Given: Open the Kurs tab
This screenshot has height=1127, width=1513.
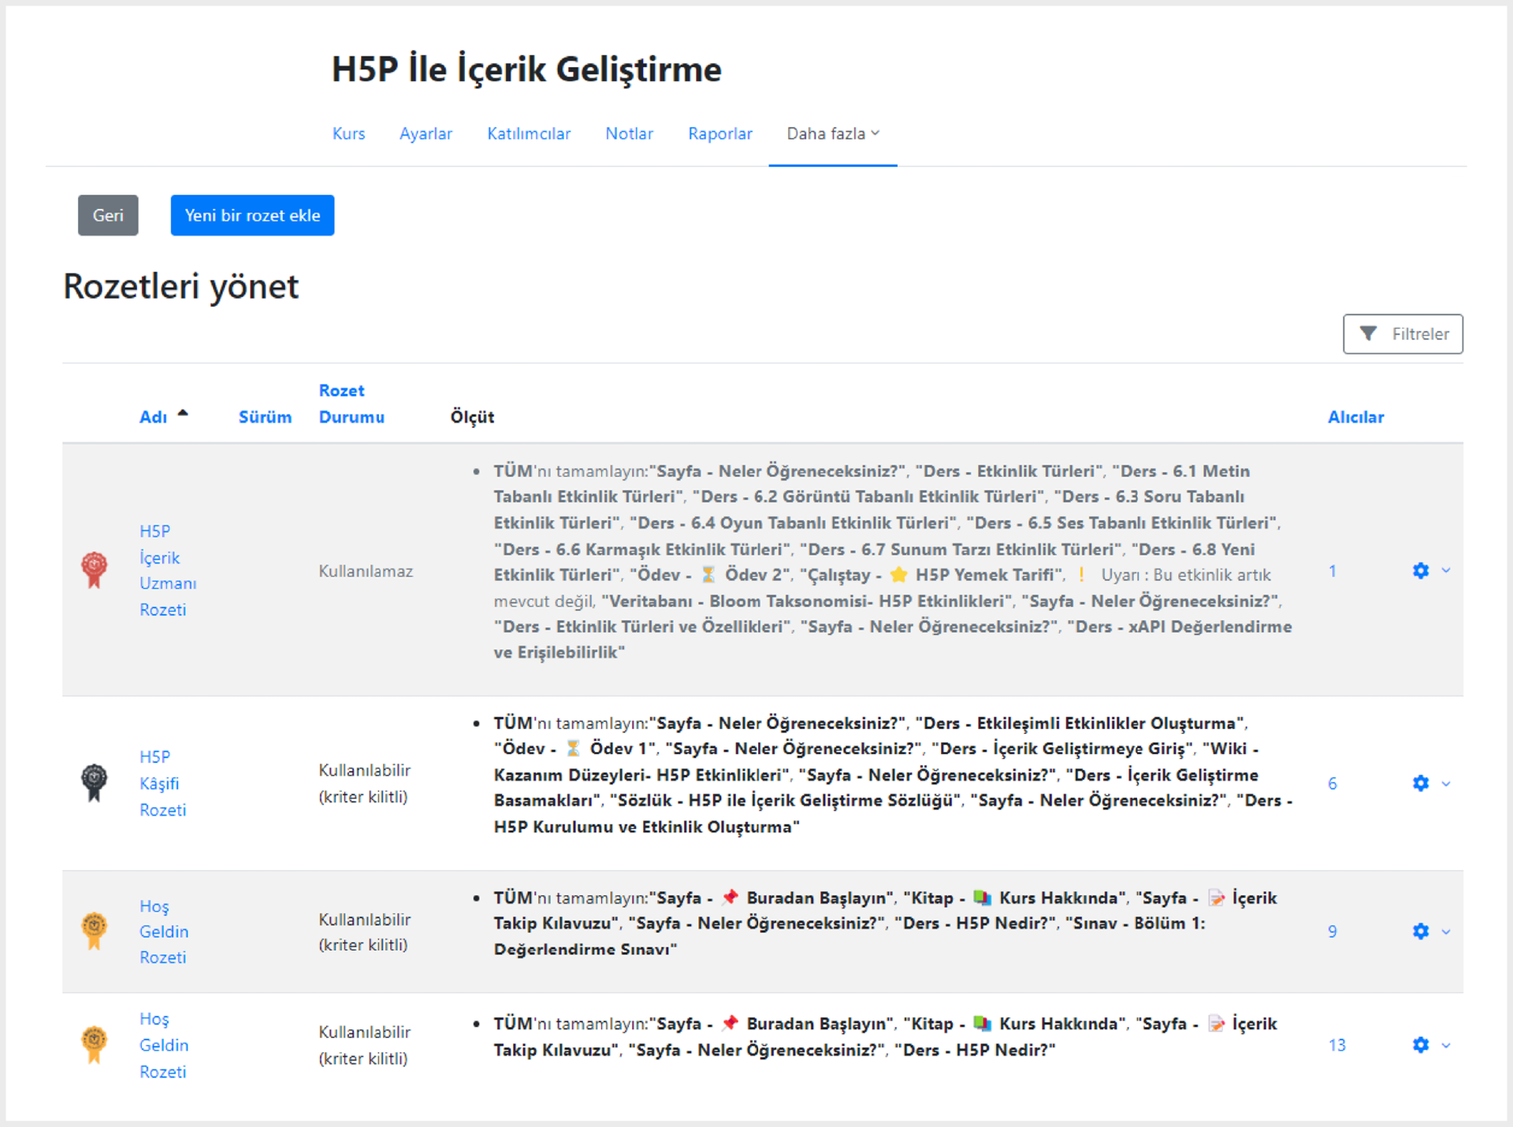Looking at the screenshot, I should point(348,134).
